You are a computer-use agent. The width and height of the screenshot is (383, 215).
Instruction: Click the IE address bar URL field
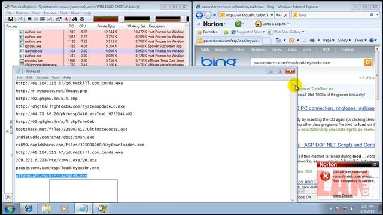247,15
